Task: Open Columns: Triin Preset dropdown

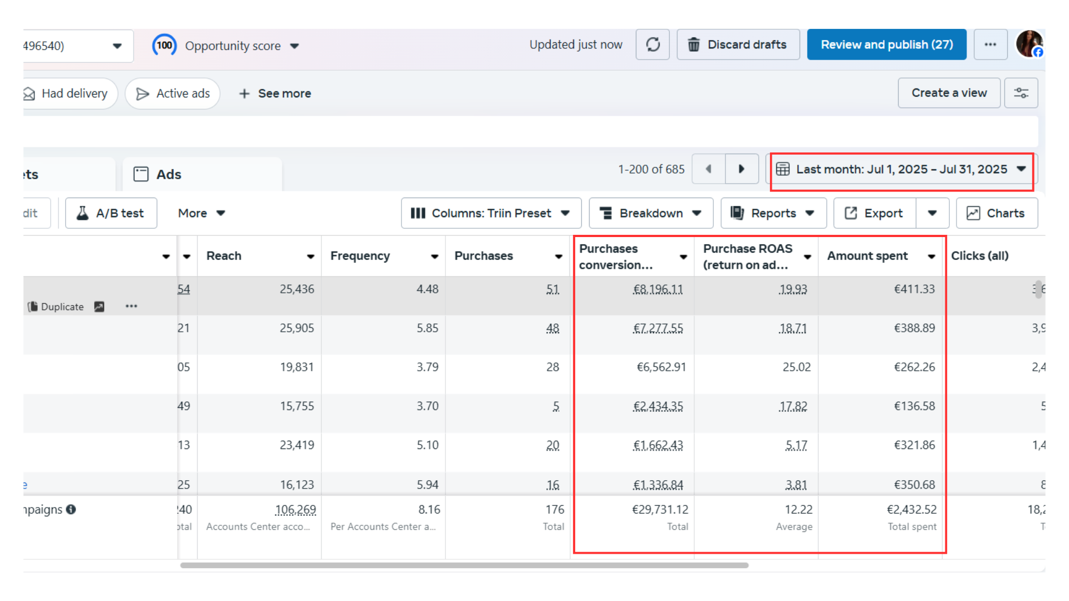Action: click(x=491, y=213)
